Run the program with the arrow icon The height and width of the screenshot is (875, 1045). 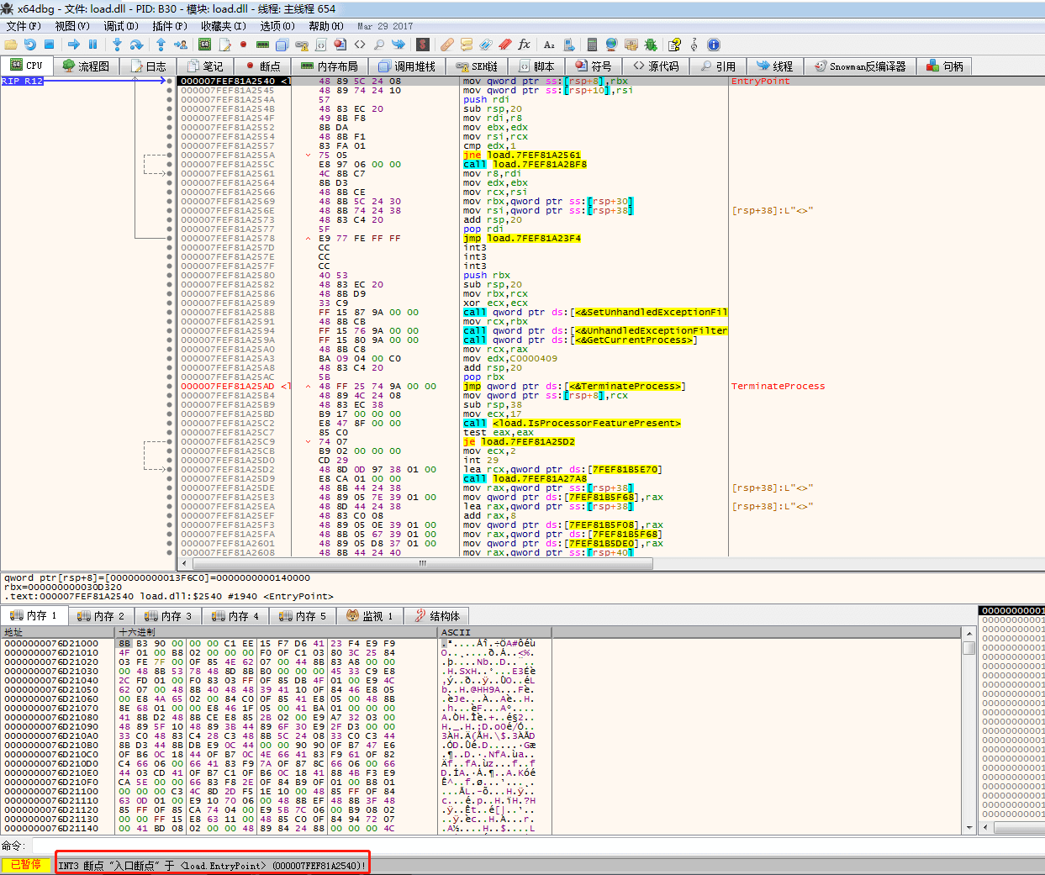[74, 45]
